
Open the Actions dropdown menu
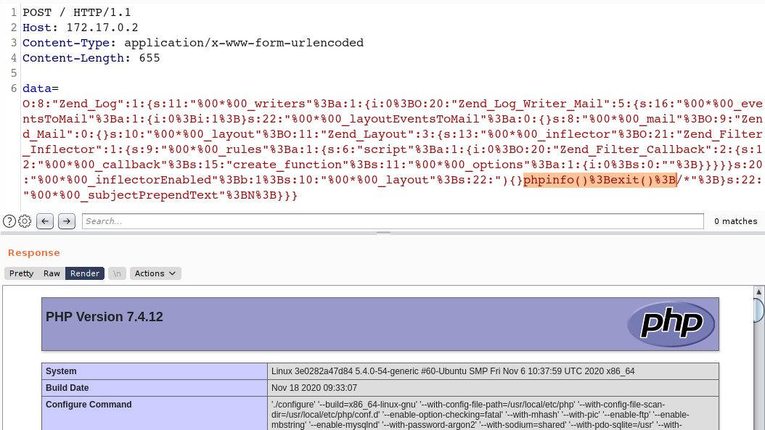click(x=155, y=273)
